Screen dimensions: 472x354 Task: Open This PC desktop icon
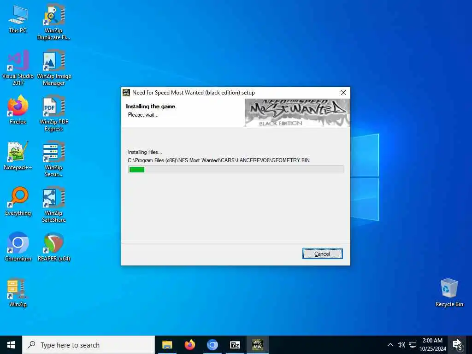18,19
